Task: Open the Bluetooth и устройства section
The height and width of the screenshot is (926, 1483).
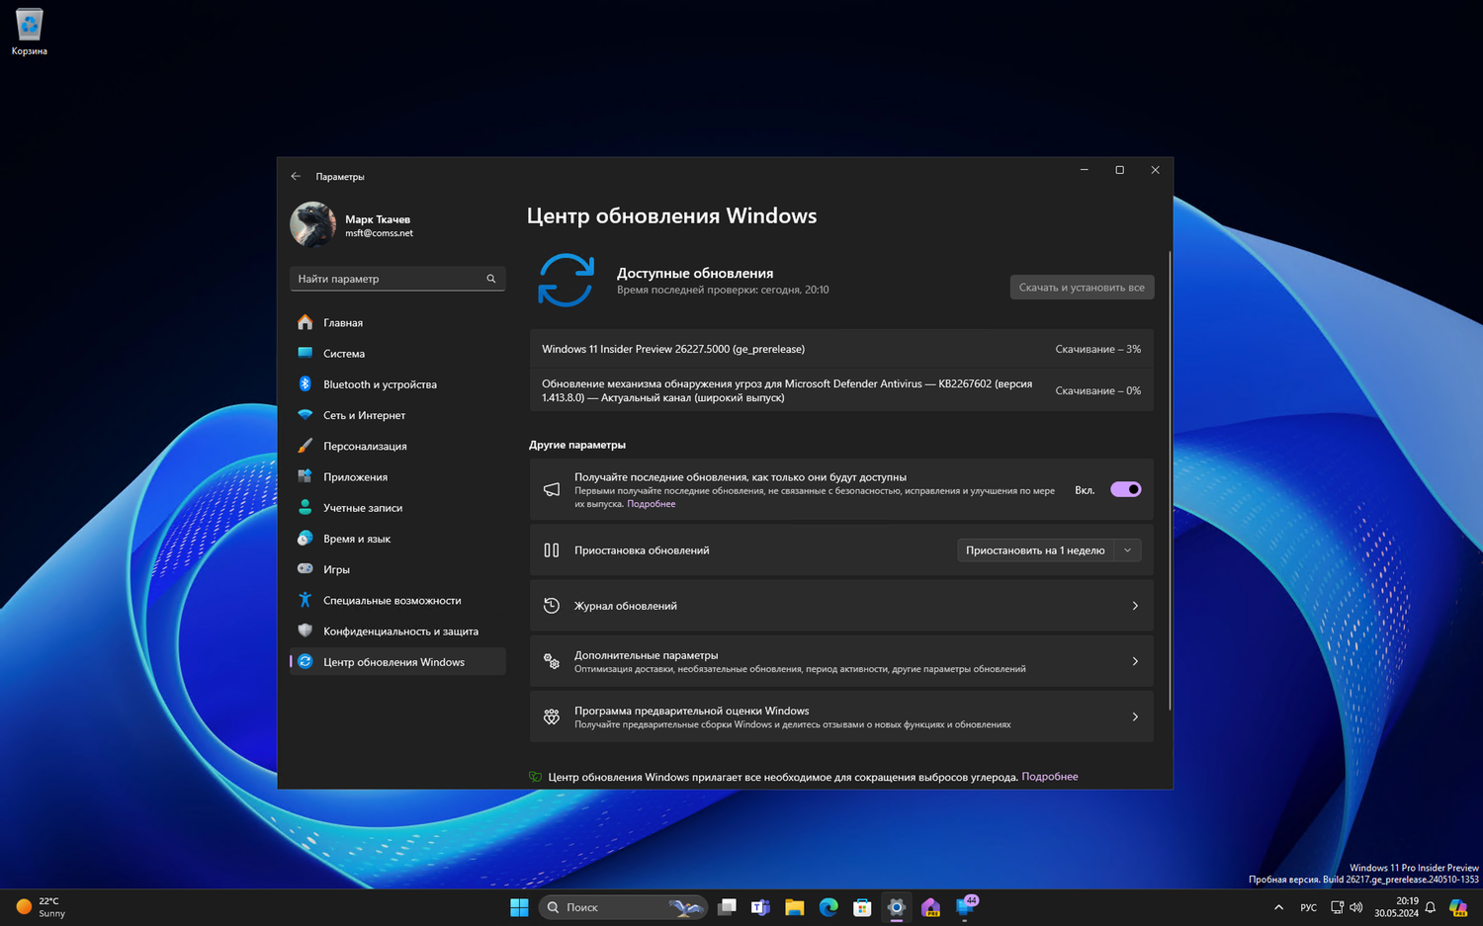Action: point(381,383)
